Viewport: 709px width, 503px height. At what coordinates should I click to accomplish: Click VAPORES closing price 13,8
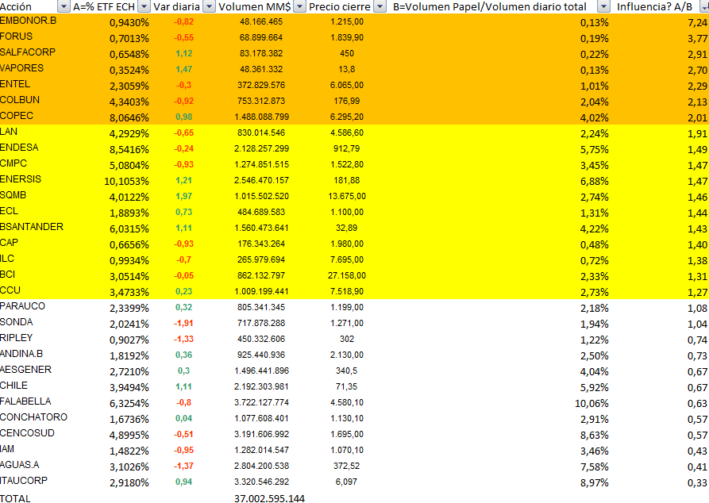pos(347,69)
